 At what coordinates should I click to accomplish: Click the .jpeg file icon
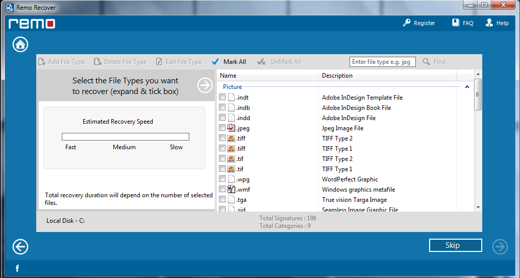[x=231, y=128]
